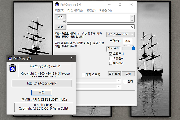Open the 파일(F) menu
Screen dimensions: 180x120
tap(60, 10)
